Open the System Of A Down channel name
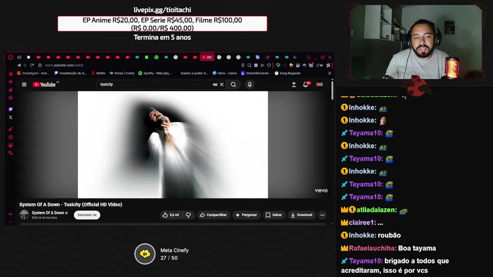Image resolution: width=493 pixels, height=277 pixels. (x=48, y=213)
